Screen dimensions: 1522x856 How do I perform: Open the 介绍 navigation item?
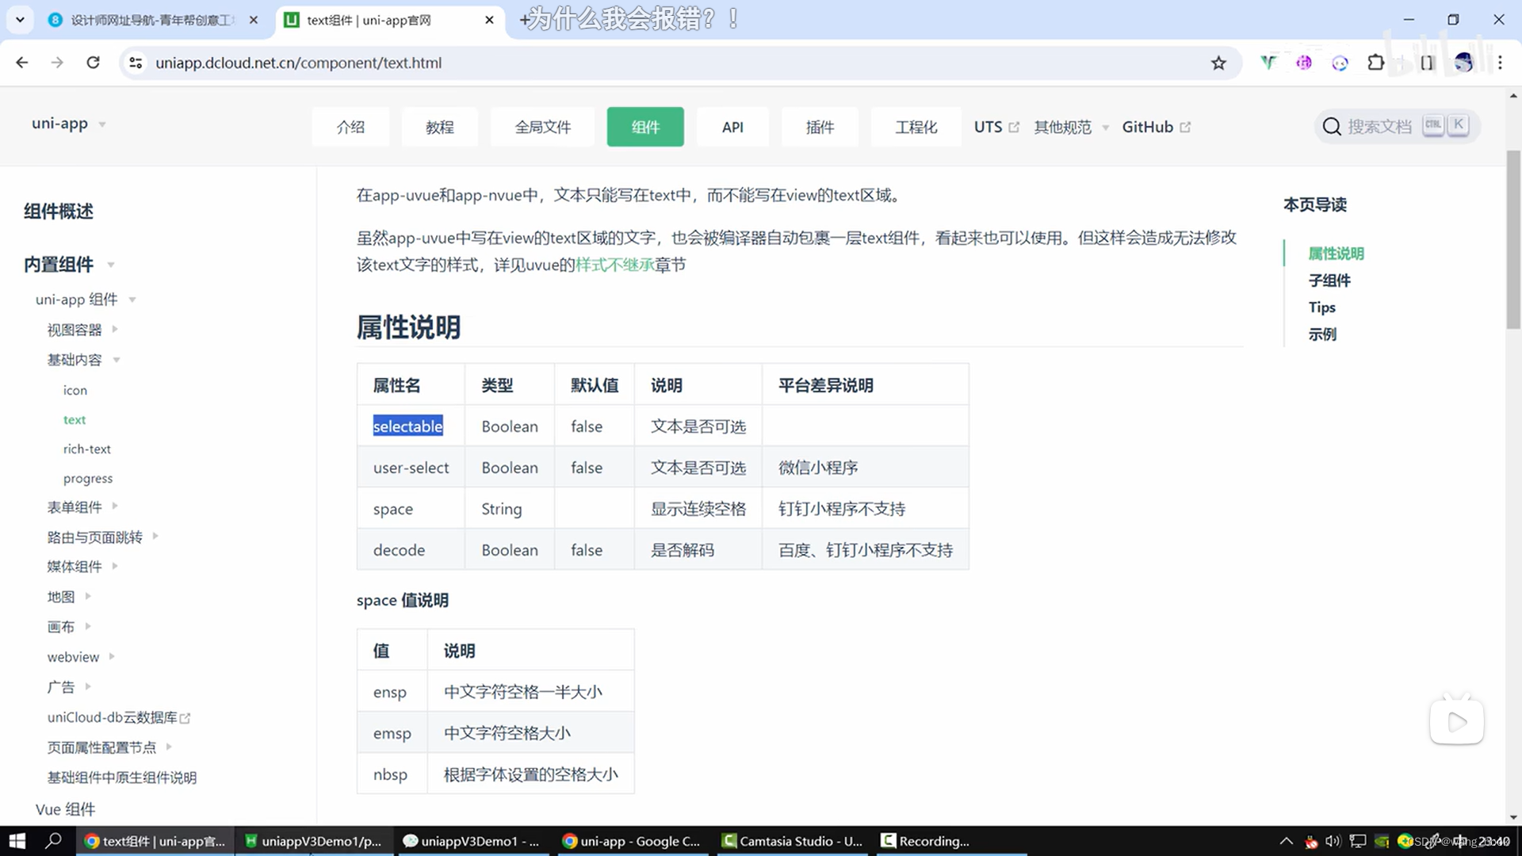pos(350,127)
